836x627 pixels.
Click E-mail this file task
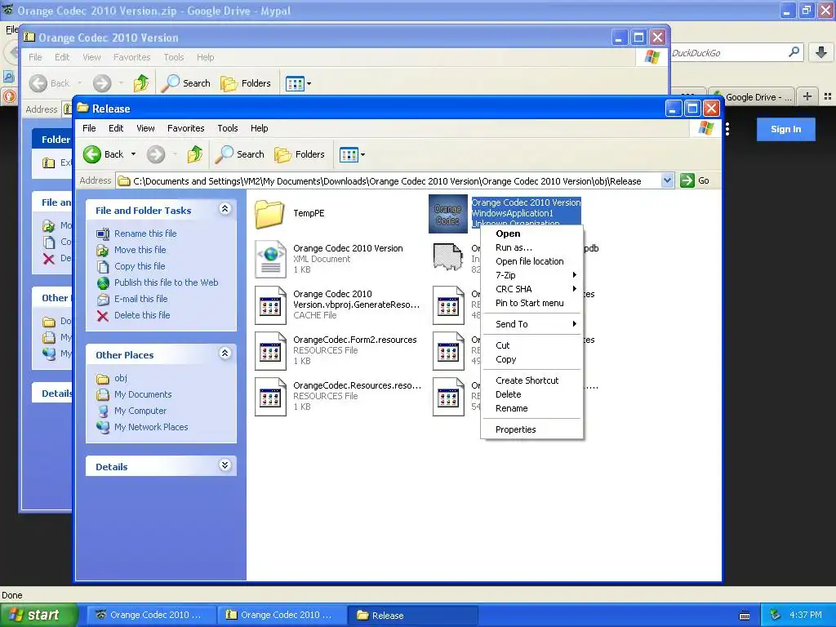(x=140, y=299)
